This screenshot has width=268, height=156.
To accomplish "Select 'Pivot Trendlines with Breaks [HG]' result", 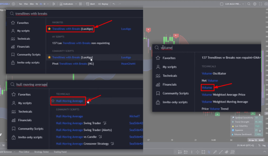I will 73,64.
